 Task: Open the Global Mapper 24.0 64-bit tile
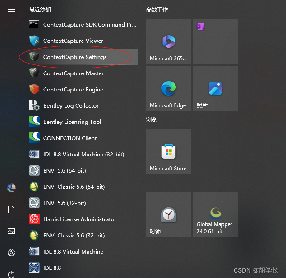pyautogui.click(x=216, y=214)
